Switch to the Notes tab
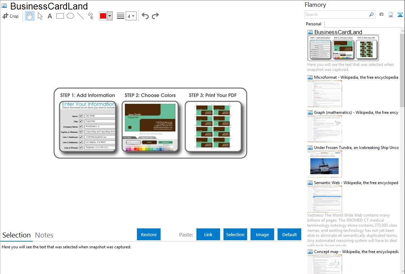 (44, 235)
